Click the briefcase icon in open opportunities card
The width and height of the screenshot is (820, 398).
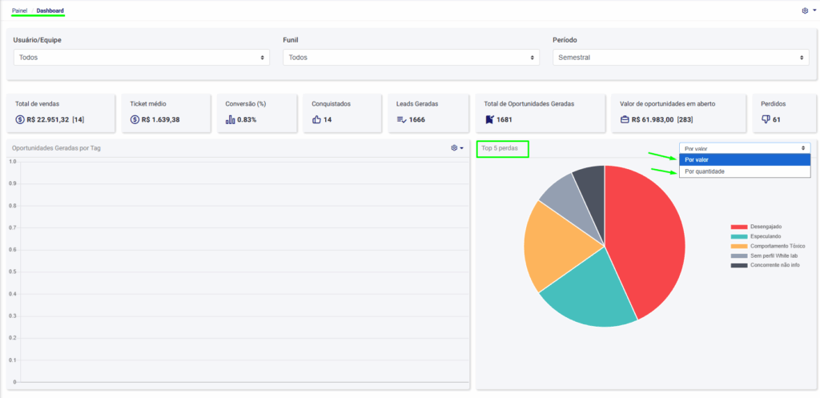[x=625, y=119]
